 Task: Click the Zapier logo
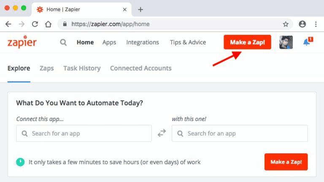coord(22,42)
